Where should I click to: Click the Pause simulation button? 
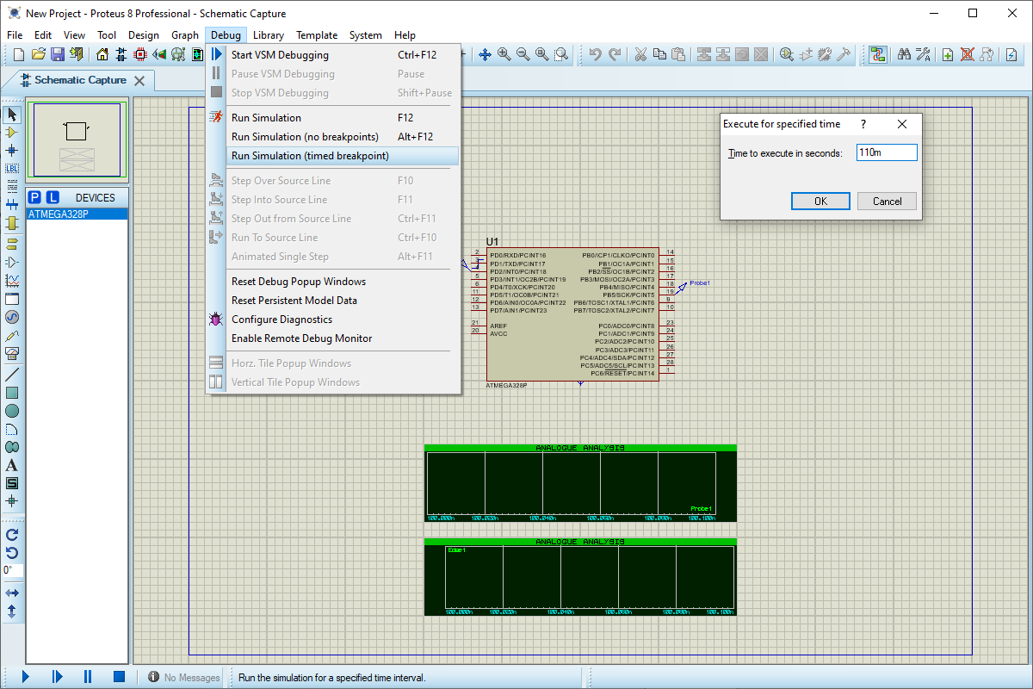pyautogui.click(x=88, y=677)
